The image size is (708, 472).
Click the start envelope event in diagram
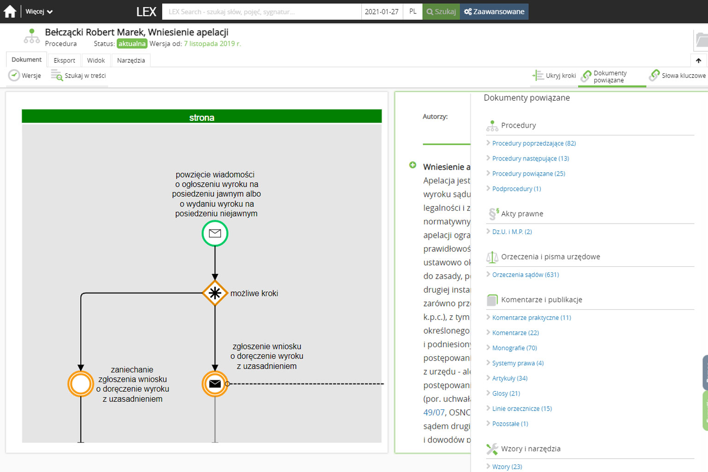(215, 233)
